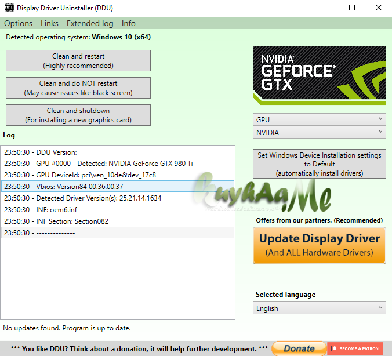Expand the NVIDIA vendor dropdown
The image size is (392, 356).
click(x=320, y=132)
